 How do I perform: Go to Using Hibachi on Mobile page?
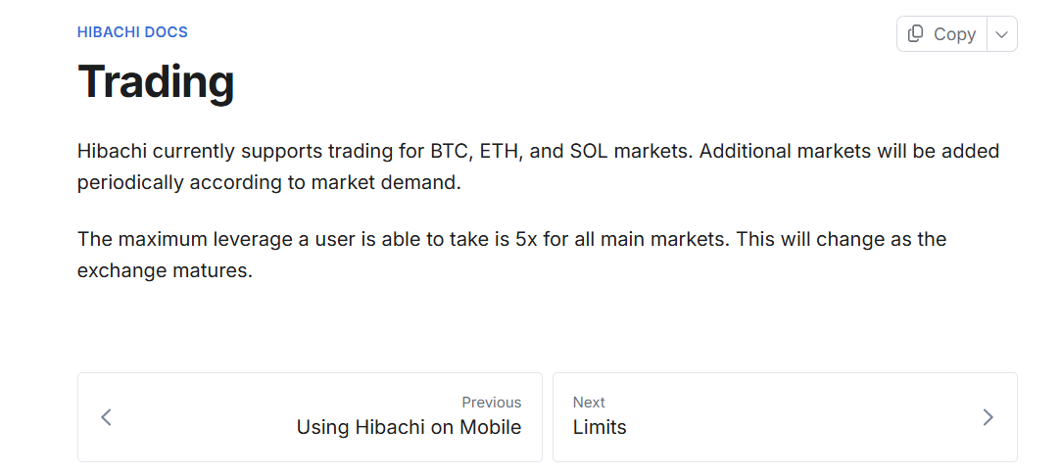409,427
